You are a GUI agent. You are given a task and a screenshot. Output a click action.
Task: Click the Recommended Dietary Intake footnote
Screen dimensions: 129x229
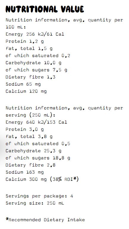coord(45,220)
